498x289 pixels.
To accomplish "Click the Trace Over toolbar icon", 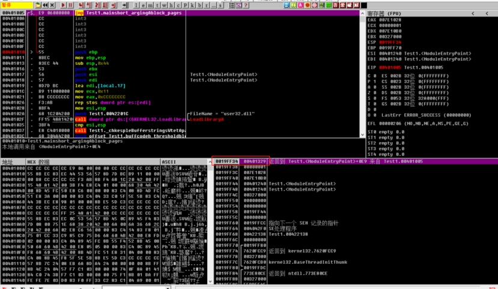I will 105,5.
